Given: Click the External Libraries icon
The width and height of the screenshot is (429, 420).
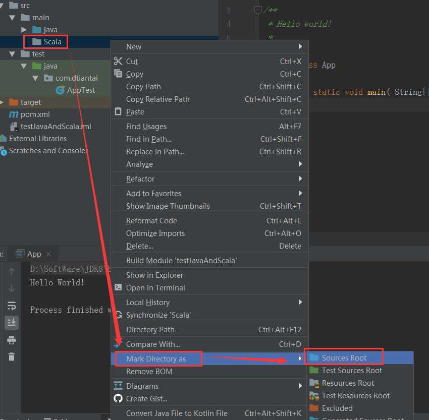Looking at the screenshot, I should point(4,138).
